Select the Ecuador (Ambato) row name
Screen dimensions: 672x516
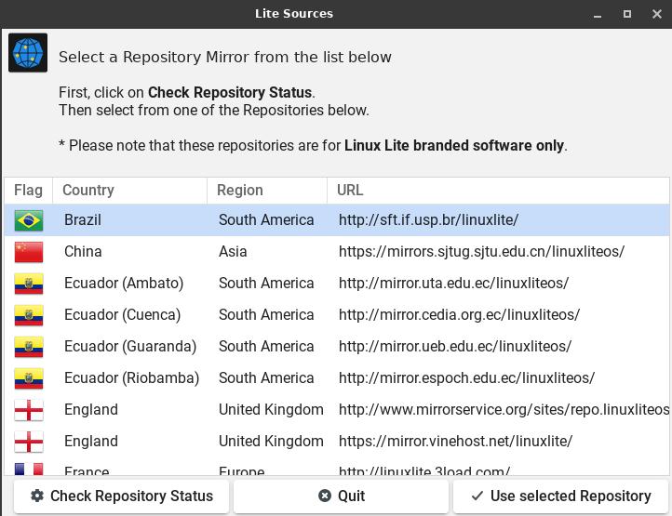pos(124,283)
